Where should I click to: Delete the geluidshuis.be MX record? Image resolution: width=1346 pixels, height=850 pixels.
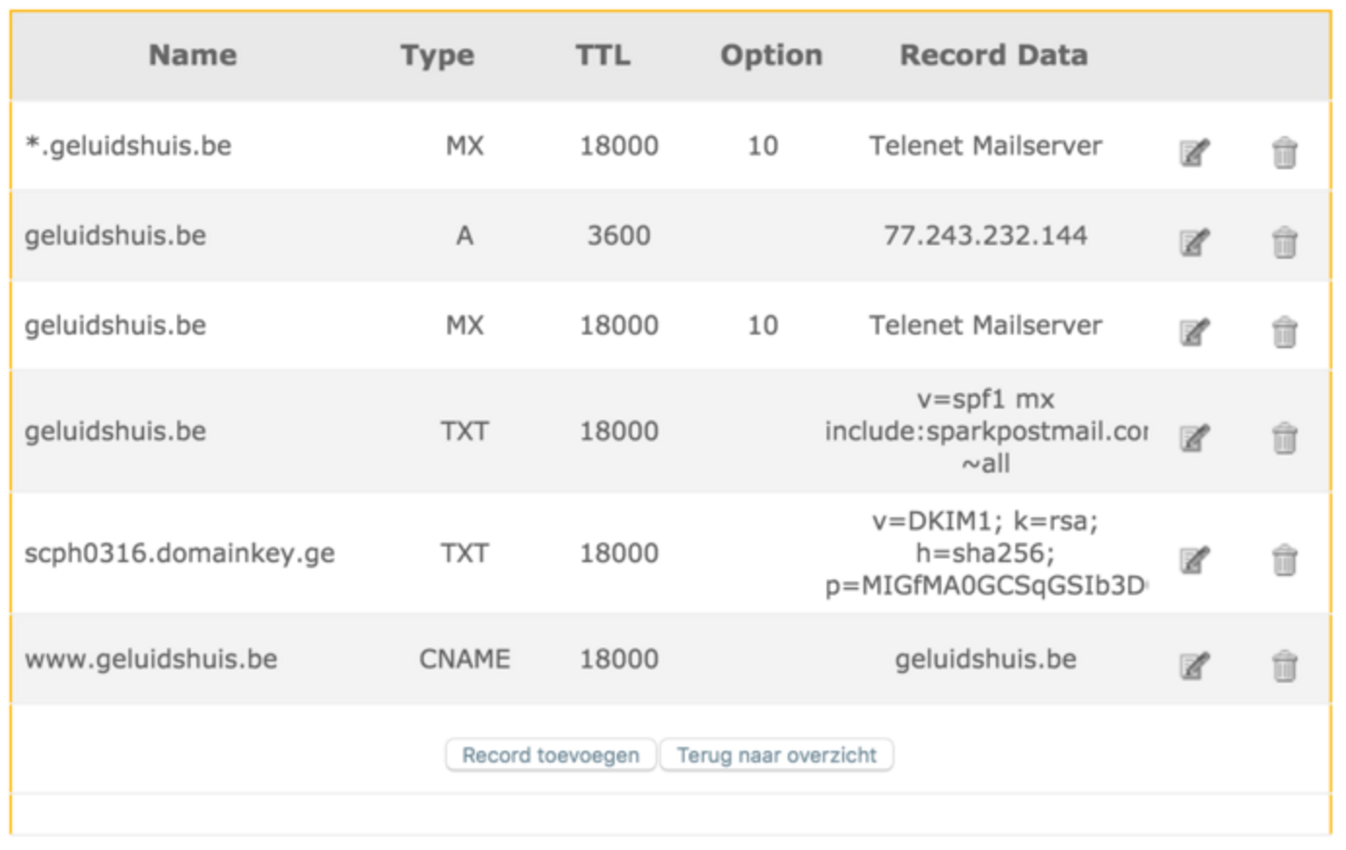coord(1284,332)
